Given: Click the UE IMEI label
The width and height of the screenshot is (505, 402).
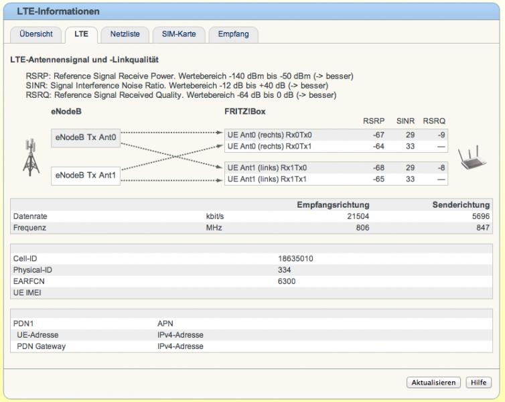Looking at the screenshot, I should 27,293.
